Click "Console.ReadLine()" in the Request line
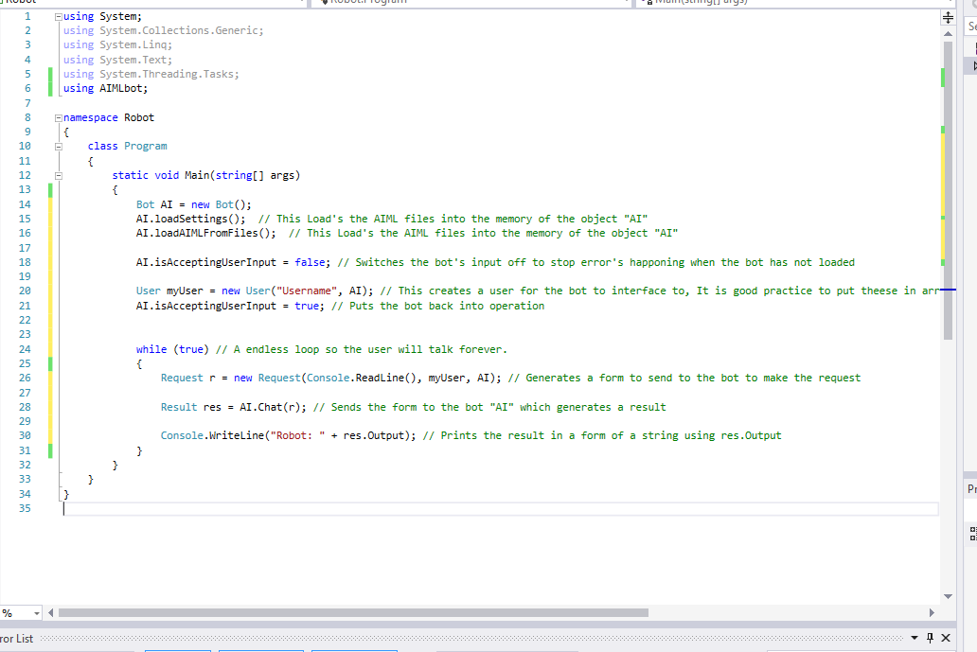The width and height of the screenshot is (977, 652). click(x=361, y=378)
